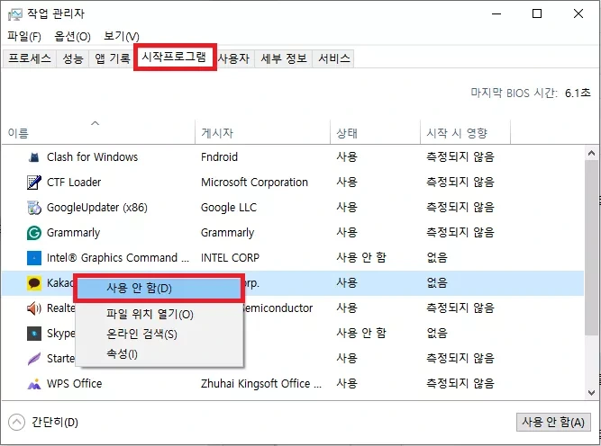Screen dimensions: 601x446
Task: Sort by the 게시자 column header
Action: click(x=262, y=132)
